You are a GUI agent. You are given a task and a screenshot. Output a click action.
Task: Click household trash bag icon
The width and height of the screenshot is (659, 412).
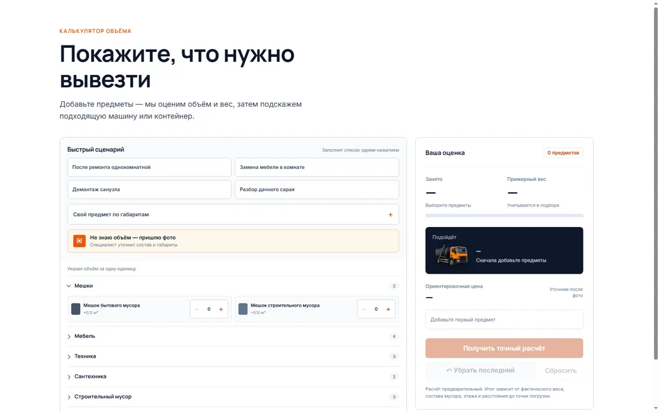point(75,309)
